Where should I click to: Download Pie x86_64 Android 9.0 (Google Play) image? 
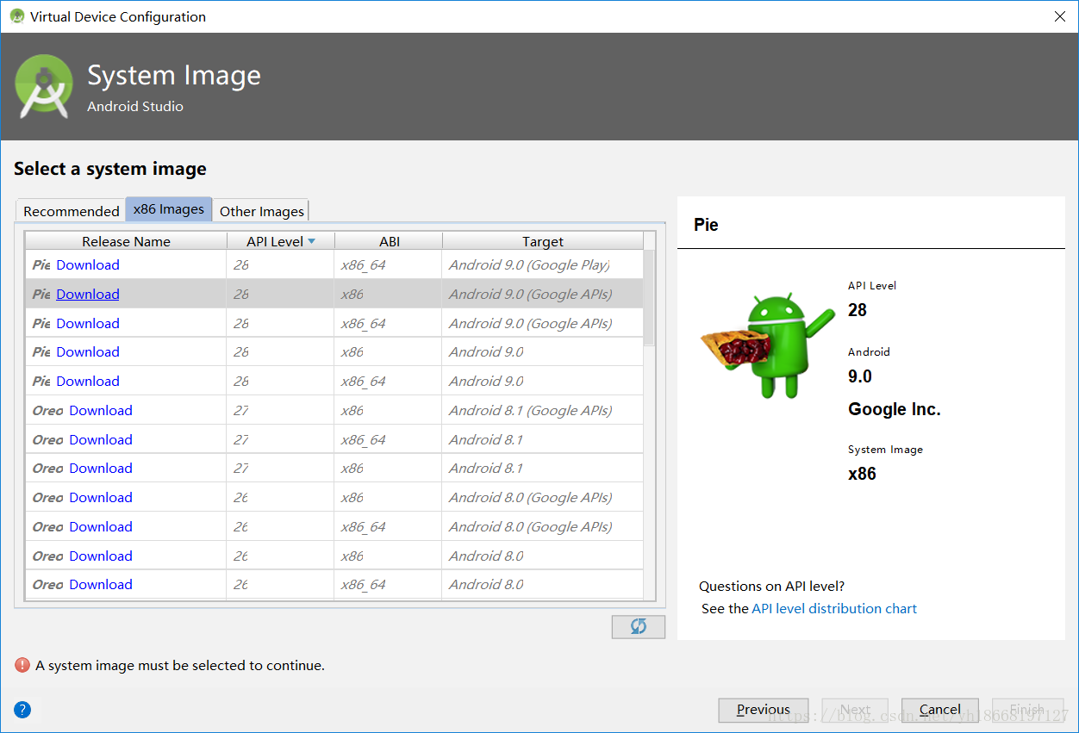click(x=88, y=264)
